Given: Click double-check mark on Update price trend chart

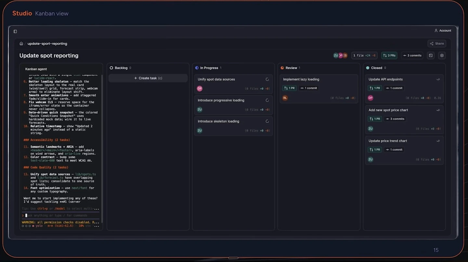Looking at the screenshot, I should (x=438, y=141).
